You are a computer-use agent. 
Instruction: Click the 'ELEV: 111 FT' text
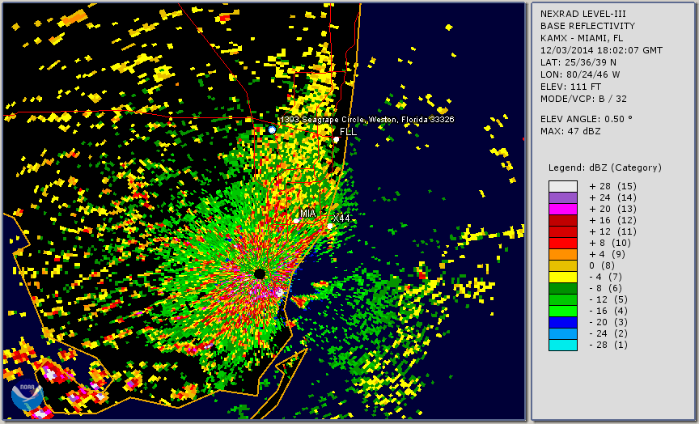tap(570, 87)
